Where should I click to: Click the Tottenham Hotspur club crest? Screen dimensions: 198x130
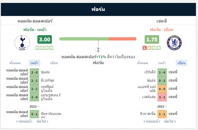click(x=22, y=43)
